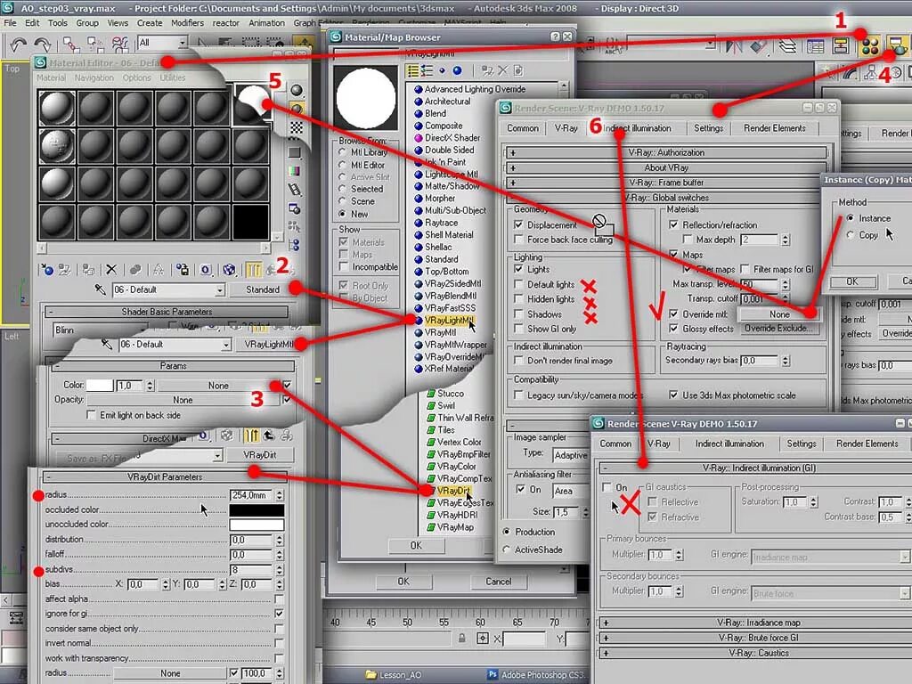Click Redo in the main toolbar
The width and height of the screenshot is (912, 684).
pyautogui.click(x=42, y=45)
